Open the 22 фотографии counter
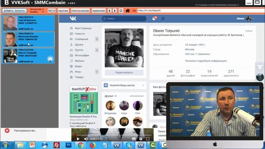This screenshot has height=149, width=265. (x=188, y=73)
